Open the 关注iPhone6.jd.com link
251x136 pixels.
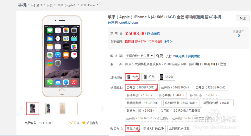pos(123,22)
